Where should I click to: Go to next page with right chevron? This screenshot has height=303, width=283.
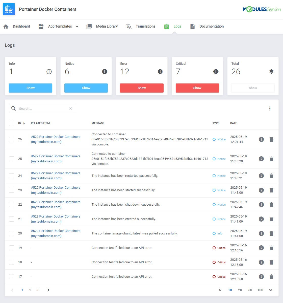[x=48, y=290]
